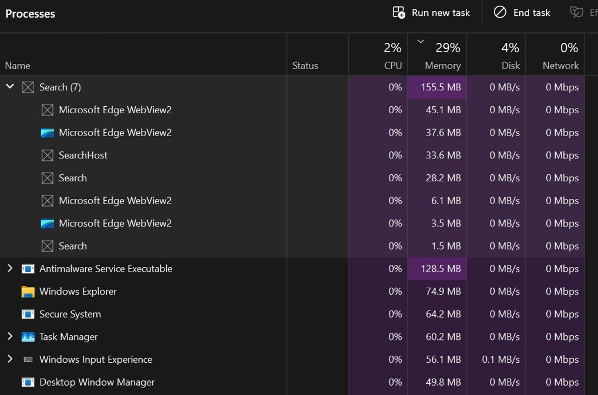
Task: Select the 155.5 MB memory cell
Action: (437, 87)
